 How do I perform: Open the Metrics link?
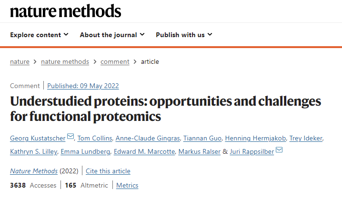[x=127, y=185]
